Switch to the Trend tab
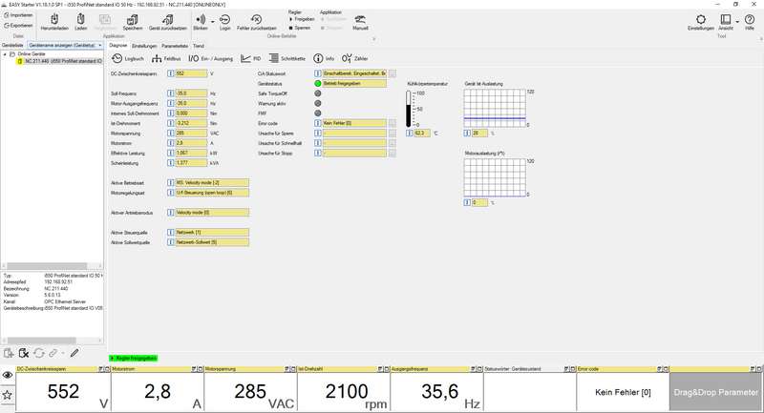The image size is (764, 413). (199, 46)
